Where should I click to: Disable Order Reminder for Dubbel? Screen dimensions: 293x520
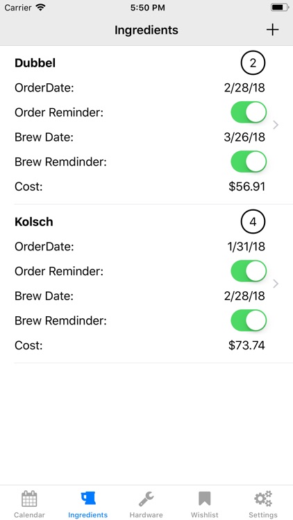(249, 112)
